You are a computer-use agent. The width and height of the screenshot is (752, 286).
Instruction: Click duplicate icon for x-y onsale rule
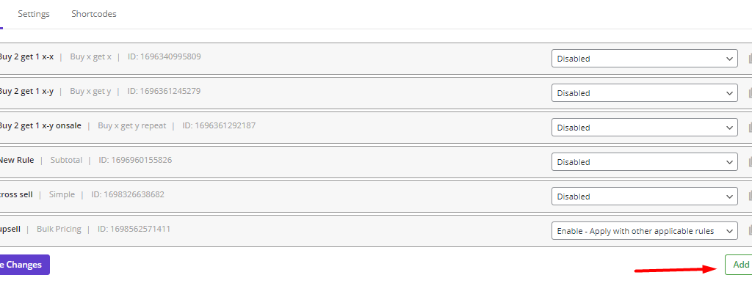pyautogui.click(x=750, y=128)
